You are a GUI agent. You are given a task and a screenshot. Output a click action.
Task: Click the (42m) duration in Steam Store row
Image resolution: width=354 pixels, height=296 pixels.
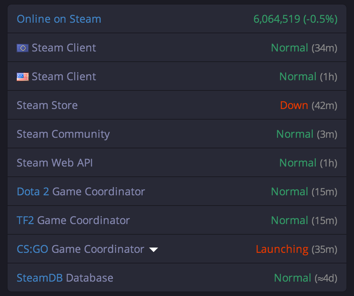[324, 106]
